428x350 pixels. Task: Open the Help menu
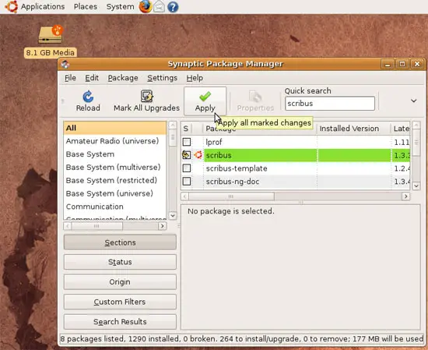pos(195,78)
